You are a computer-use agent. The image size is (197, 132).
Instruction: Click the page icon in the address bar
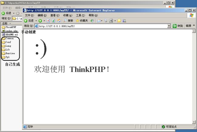tap(37, 26)
